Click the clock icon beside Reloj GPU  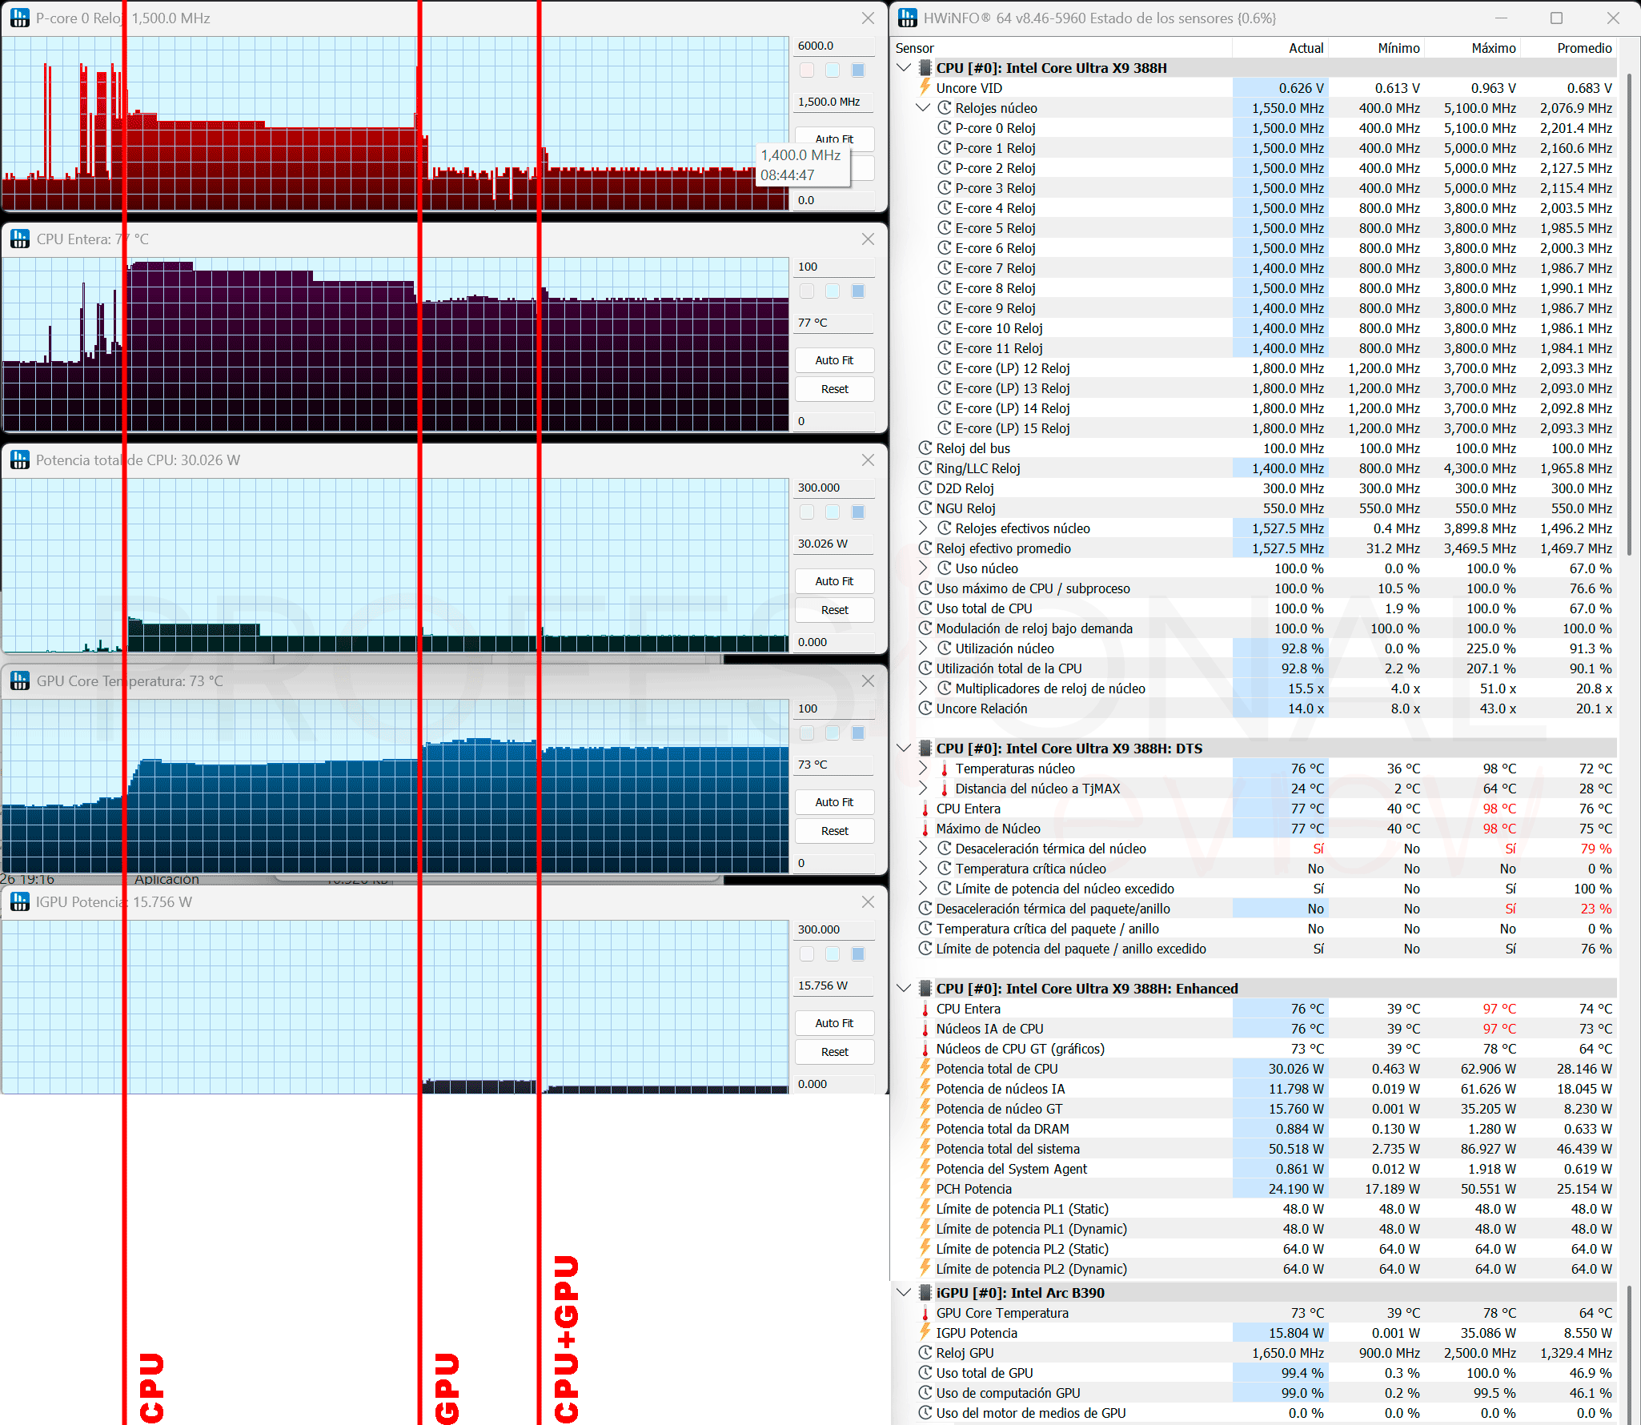[925, 1353]
